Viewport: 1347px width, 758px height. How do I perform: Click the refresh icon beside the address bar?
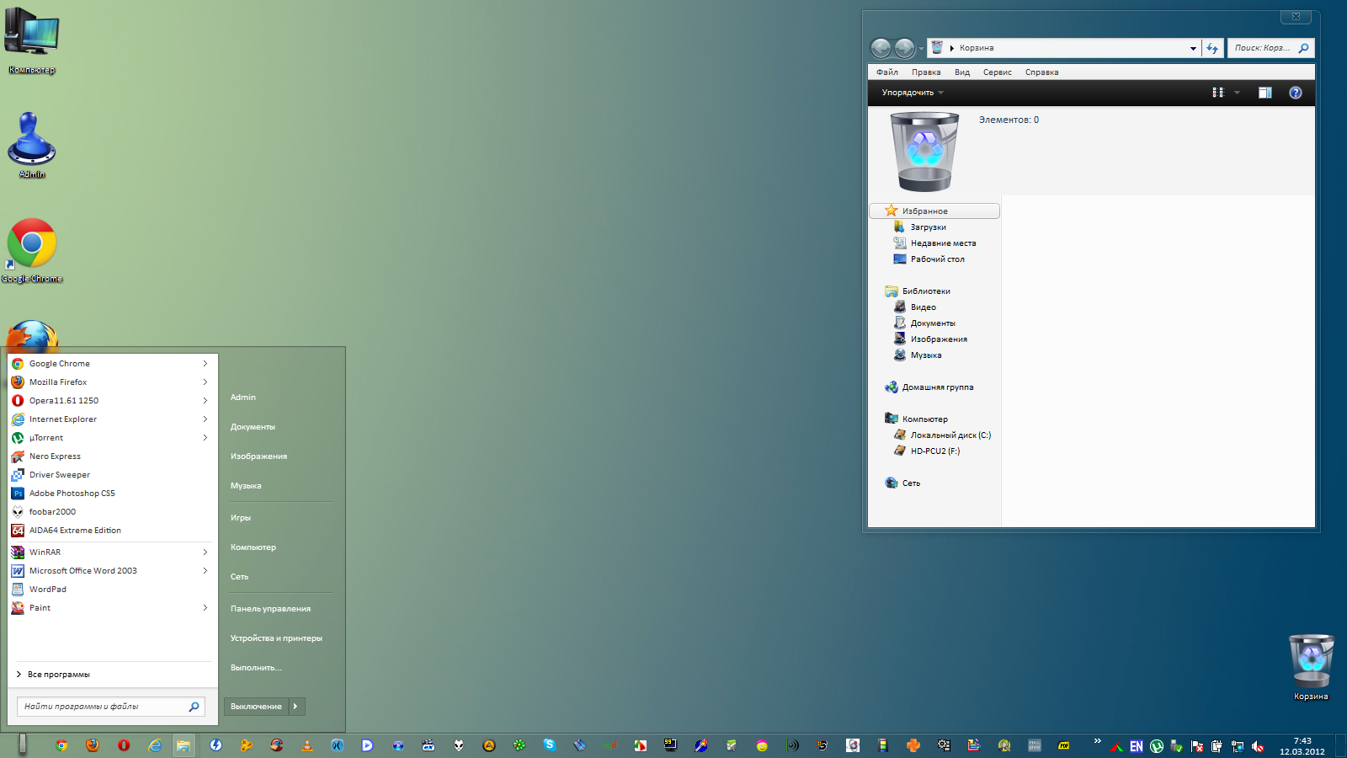pyautogui.click(x=1212, y=48)
